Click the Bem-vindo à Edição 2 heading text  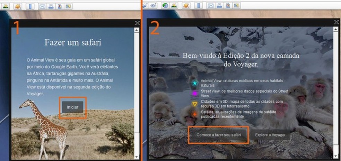[241, 59]
